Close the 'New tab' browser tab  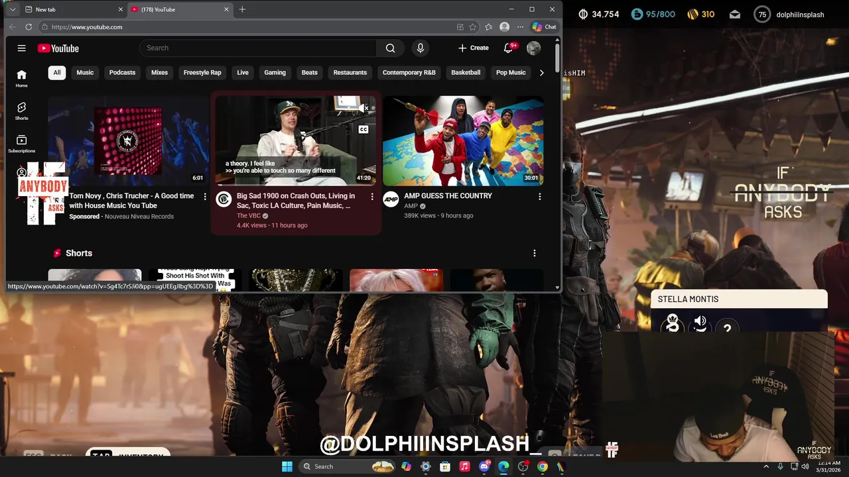[121, 9]
